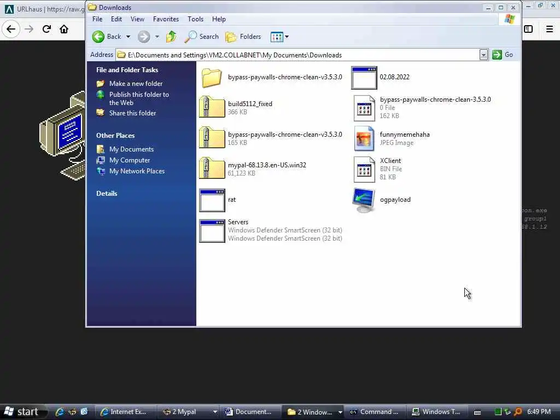Collapse the File and Folder Tasks header
Viewport: 560px width, 420px height.
click(127, 70)
